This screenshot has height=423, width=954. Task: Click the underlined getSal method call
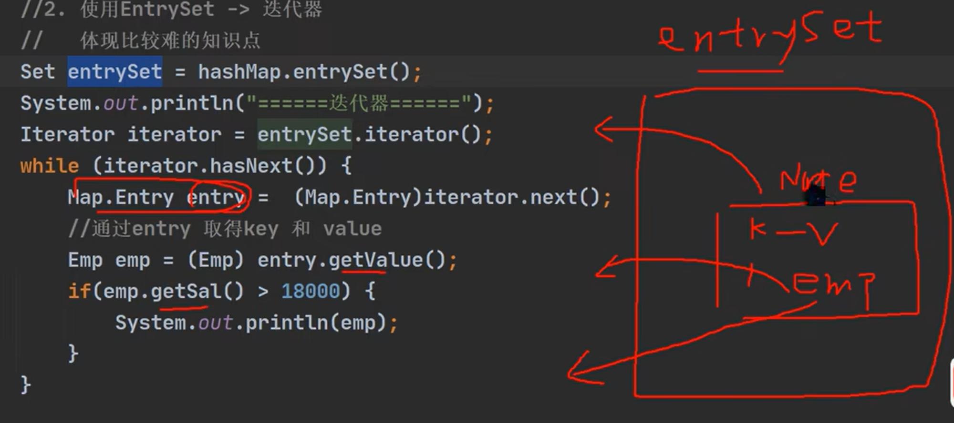(x=197, y=291)
